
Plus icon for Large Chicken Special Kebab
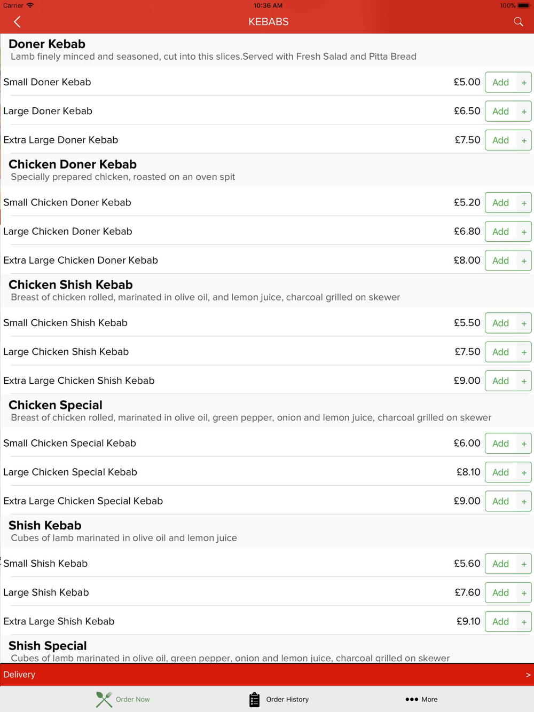pyautogui.click(x=524, y=472)
